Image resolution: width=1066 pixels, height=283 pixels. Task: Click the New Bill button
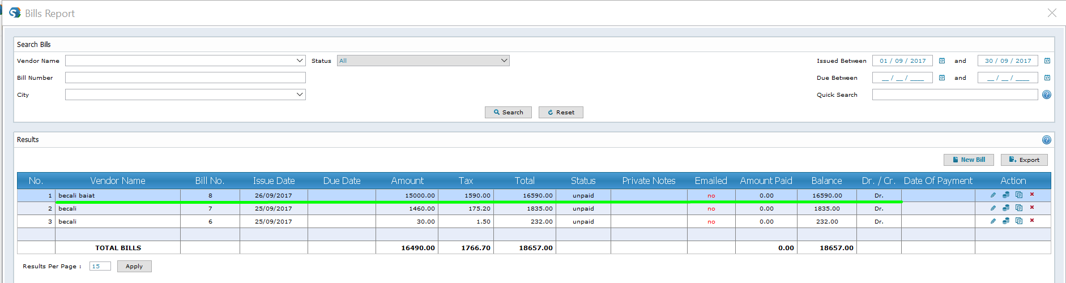tap(968, 160)
